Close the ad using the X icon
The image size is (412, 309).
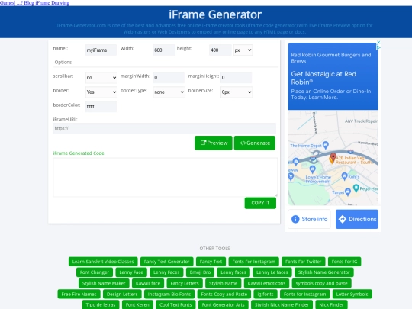click(x=378, y=42)
